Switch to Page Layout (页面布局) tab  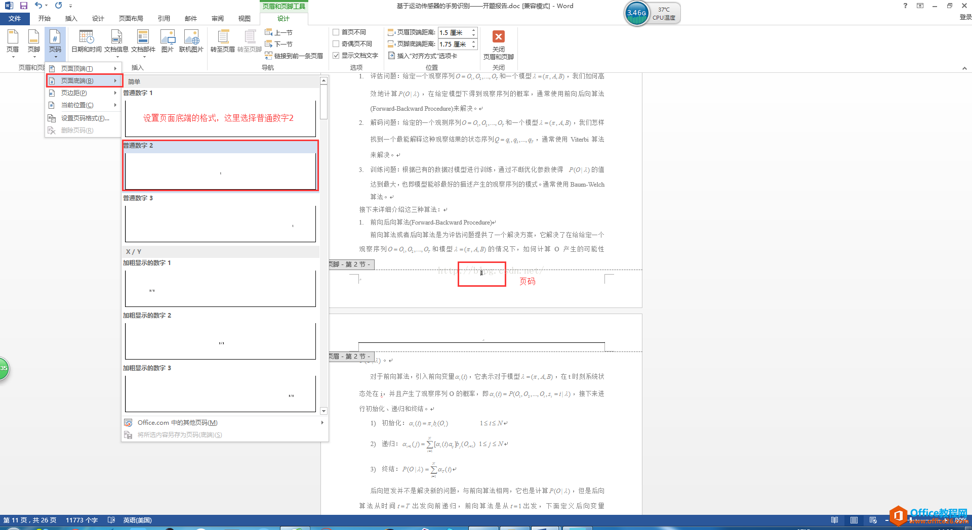click(x=131, y=19)
